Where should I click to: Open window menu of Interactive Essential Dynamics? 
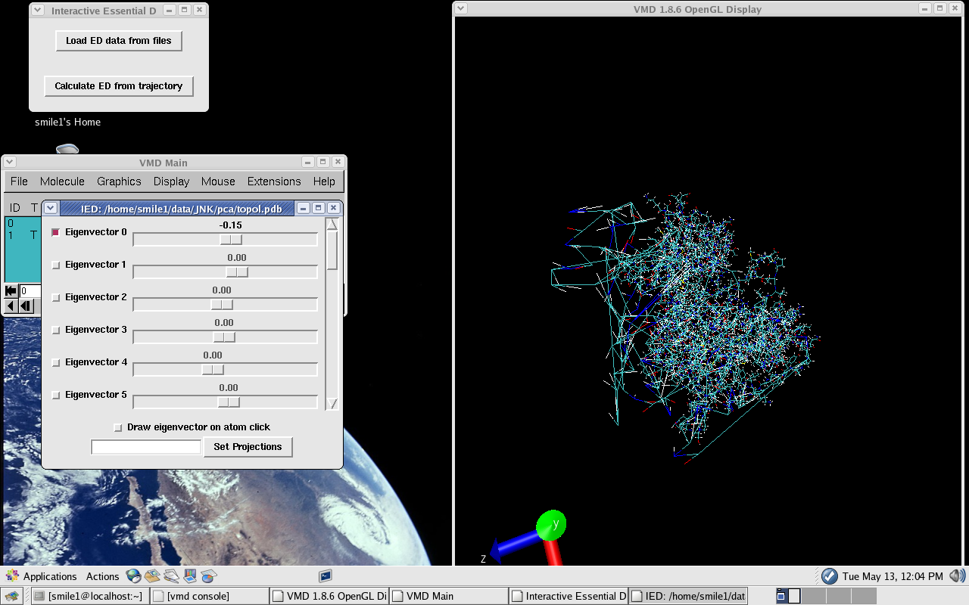[x=36, y=11]
